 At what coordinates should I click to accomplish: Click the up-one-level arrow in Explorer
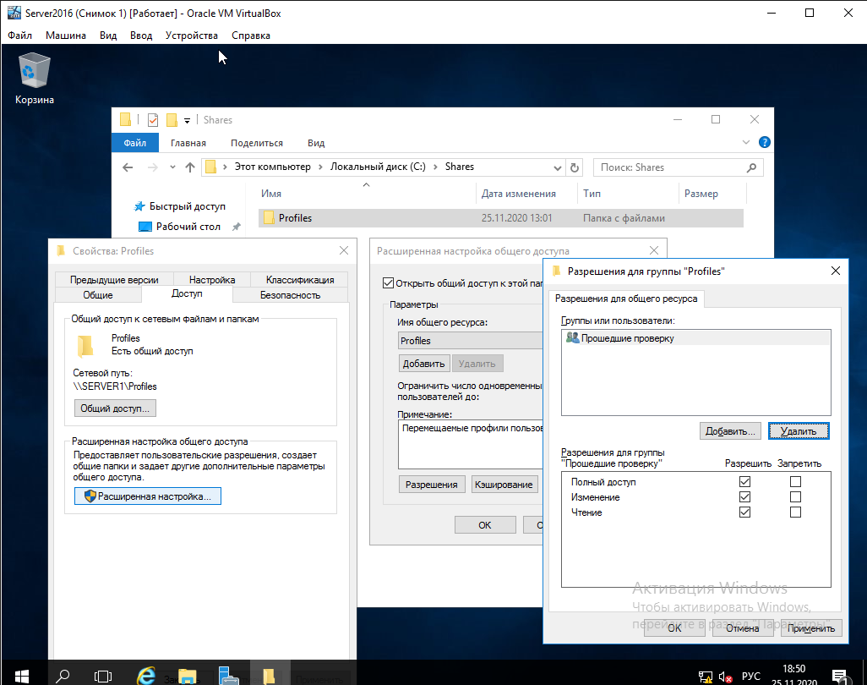[190, 167]
